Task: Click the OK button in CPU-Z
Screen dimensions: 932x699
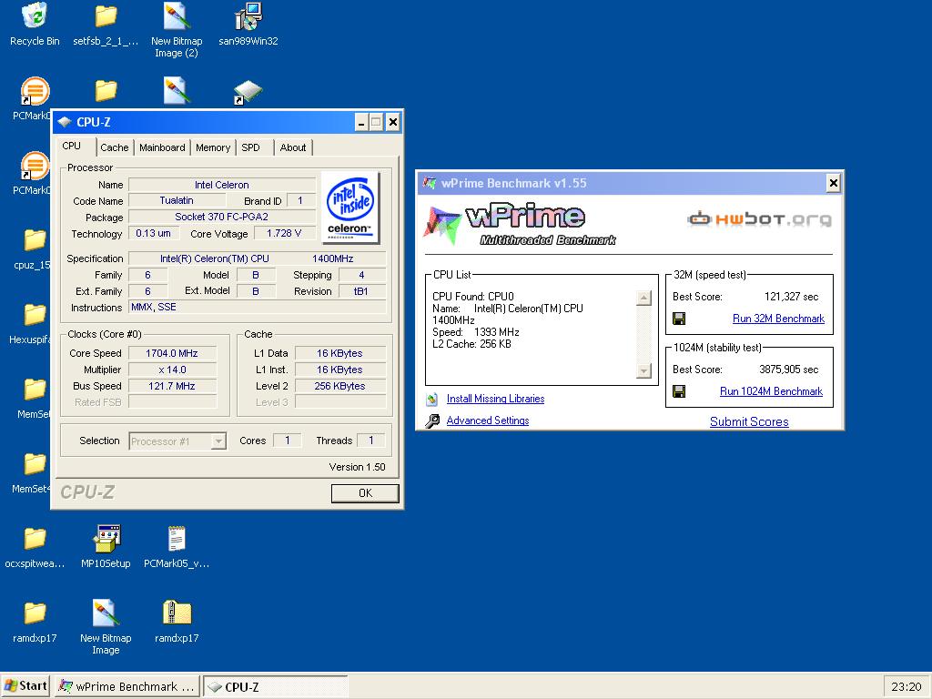Action: tap(365, 492)
